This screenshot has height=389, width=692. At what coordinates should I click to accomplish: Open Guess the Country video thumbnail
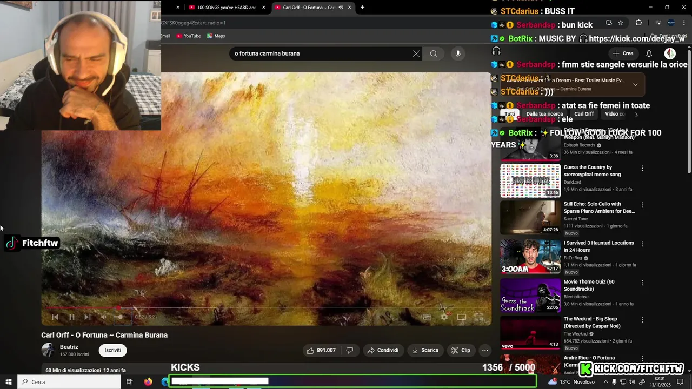[x=530, y=180]
